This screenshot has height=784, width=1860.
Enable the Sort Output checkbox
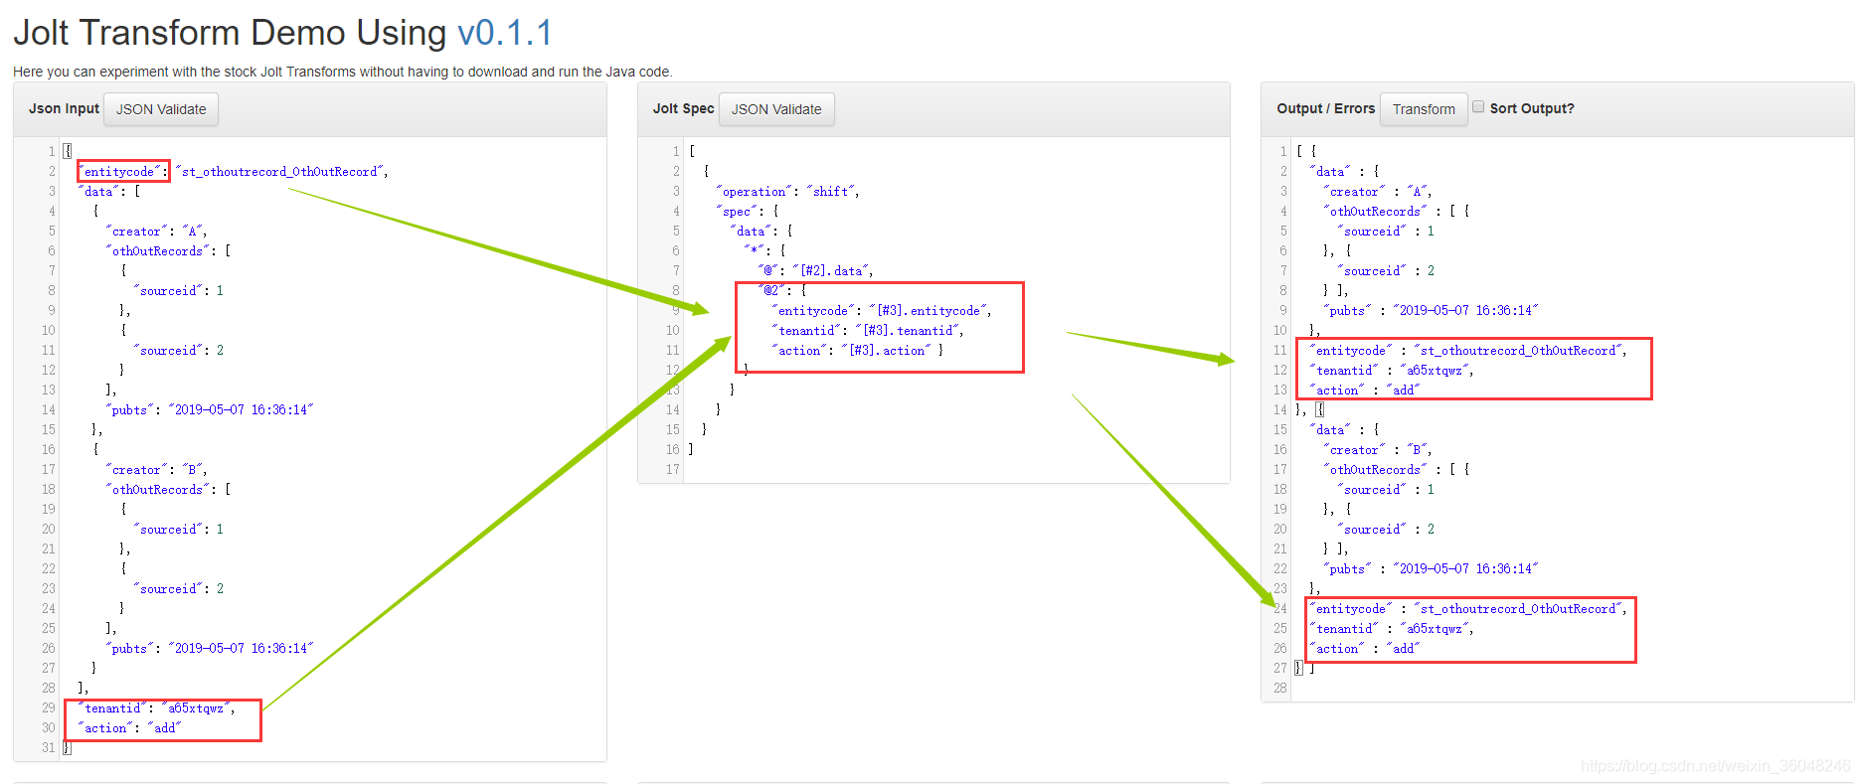pyautogui.click(x=1478, y=107)
